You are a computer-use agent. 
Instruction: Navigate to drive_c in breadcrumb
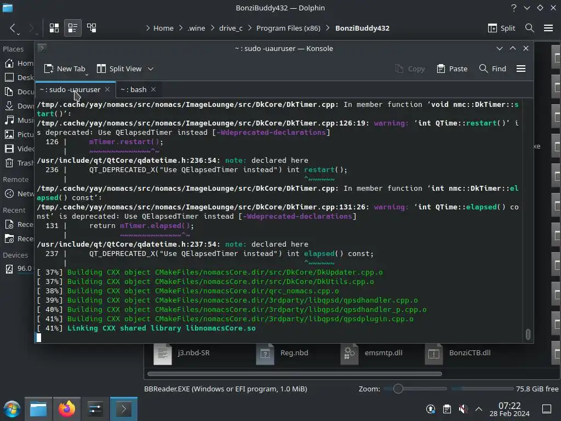tap(231, 28)
